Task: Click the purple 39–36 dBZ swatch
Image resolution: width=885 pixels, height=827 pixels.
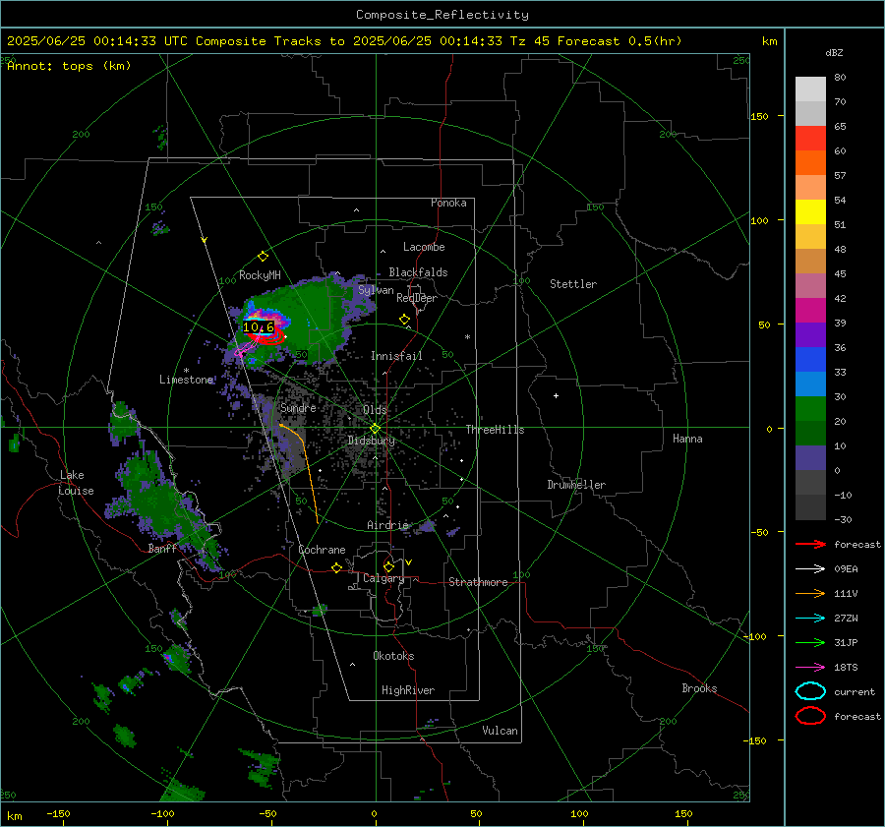Action: 810,335
